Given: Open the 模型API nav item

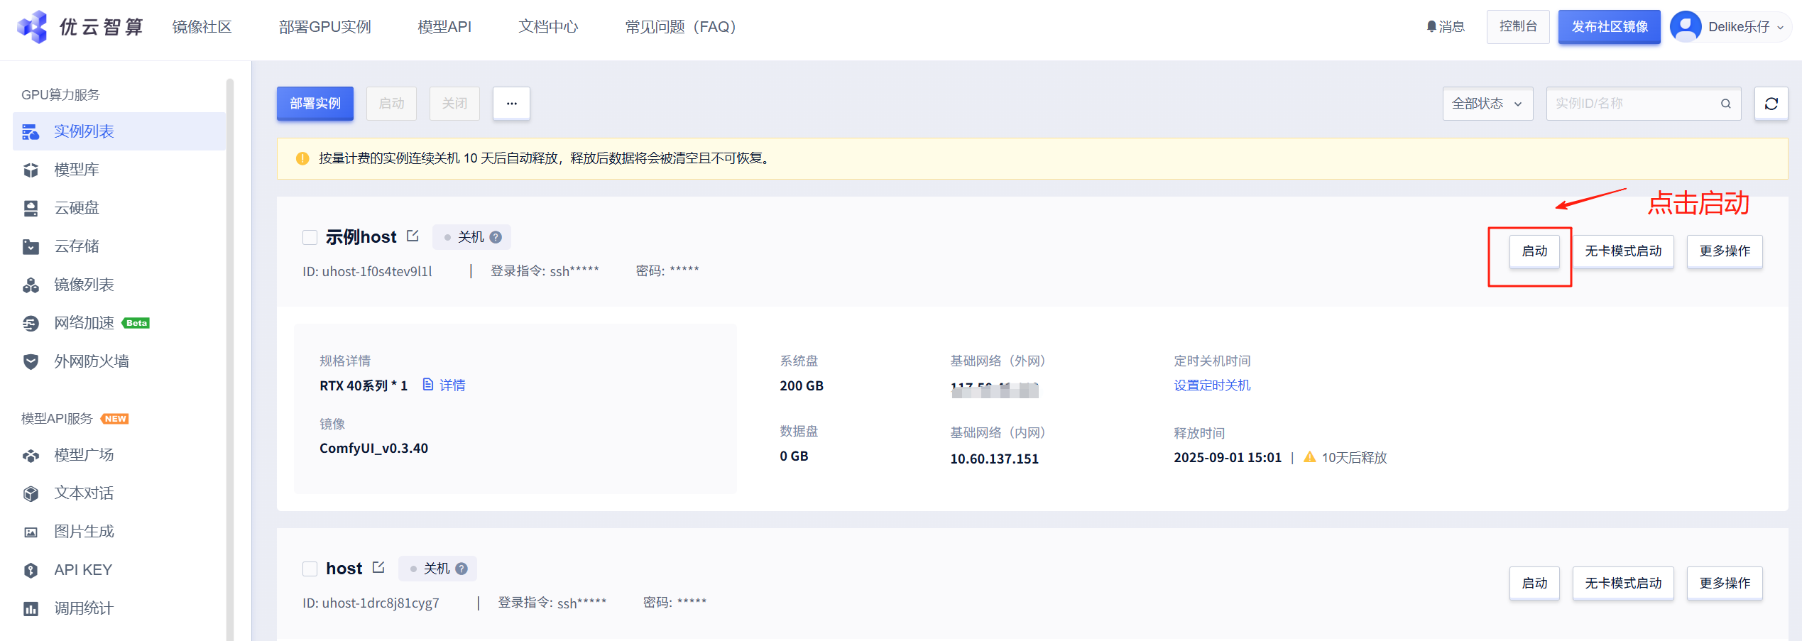Looking at the screenshot, I should pos(444,27).
